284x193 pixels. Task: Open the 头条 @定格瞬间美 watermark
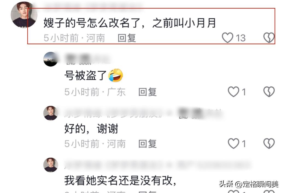point(249,184)
